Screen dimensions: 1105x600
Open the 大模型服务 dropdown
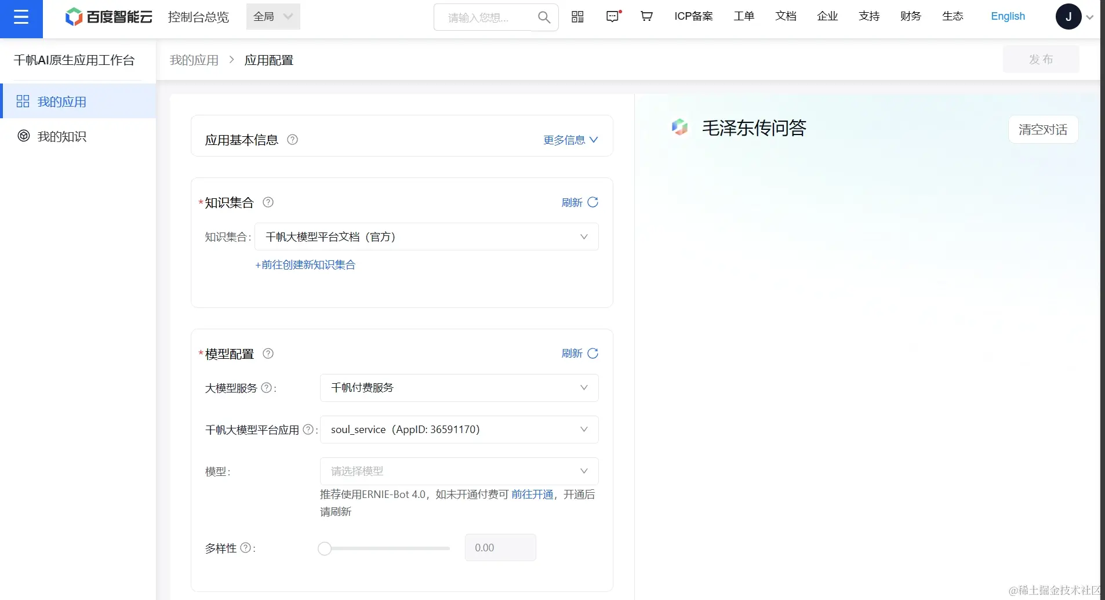[x=459, y=388]
